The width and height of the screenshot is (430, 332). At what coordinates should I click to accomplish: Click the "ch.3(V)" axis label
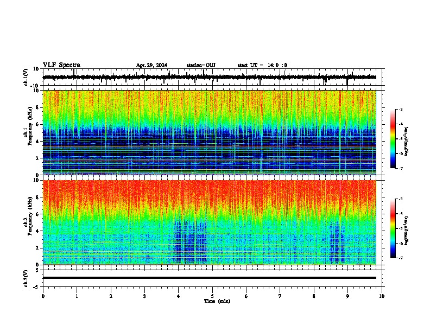click(x=26, y=278)
